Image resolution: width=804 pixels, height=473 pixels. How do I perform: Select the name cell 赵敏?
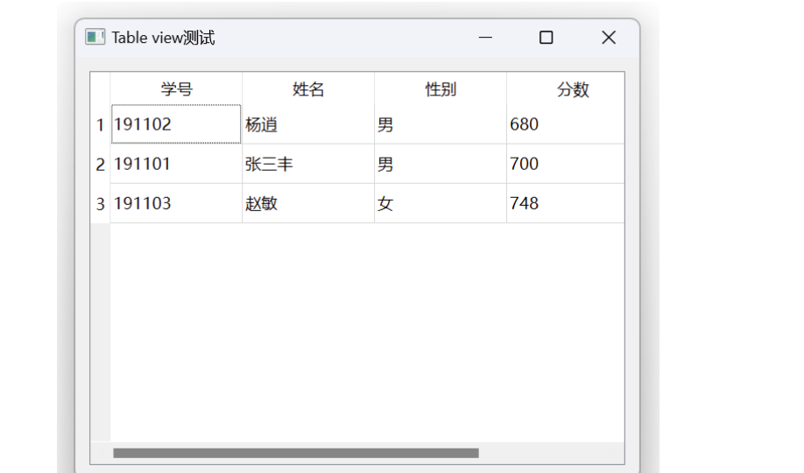pos(308,203)
